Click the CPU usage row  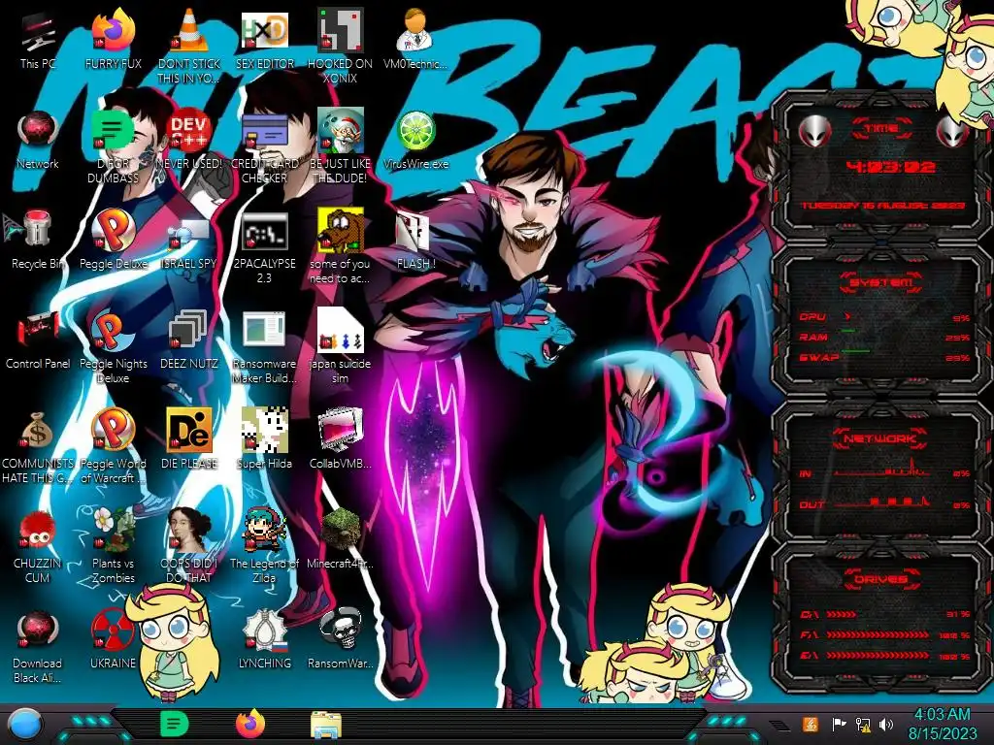884,317
